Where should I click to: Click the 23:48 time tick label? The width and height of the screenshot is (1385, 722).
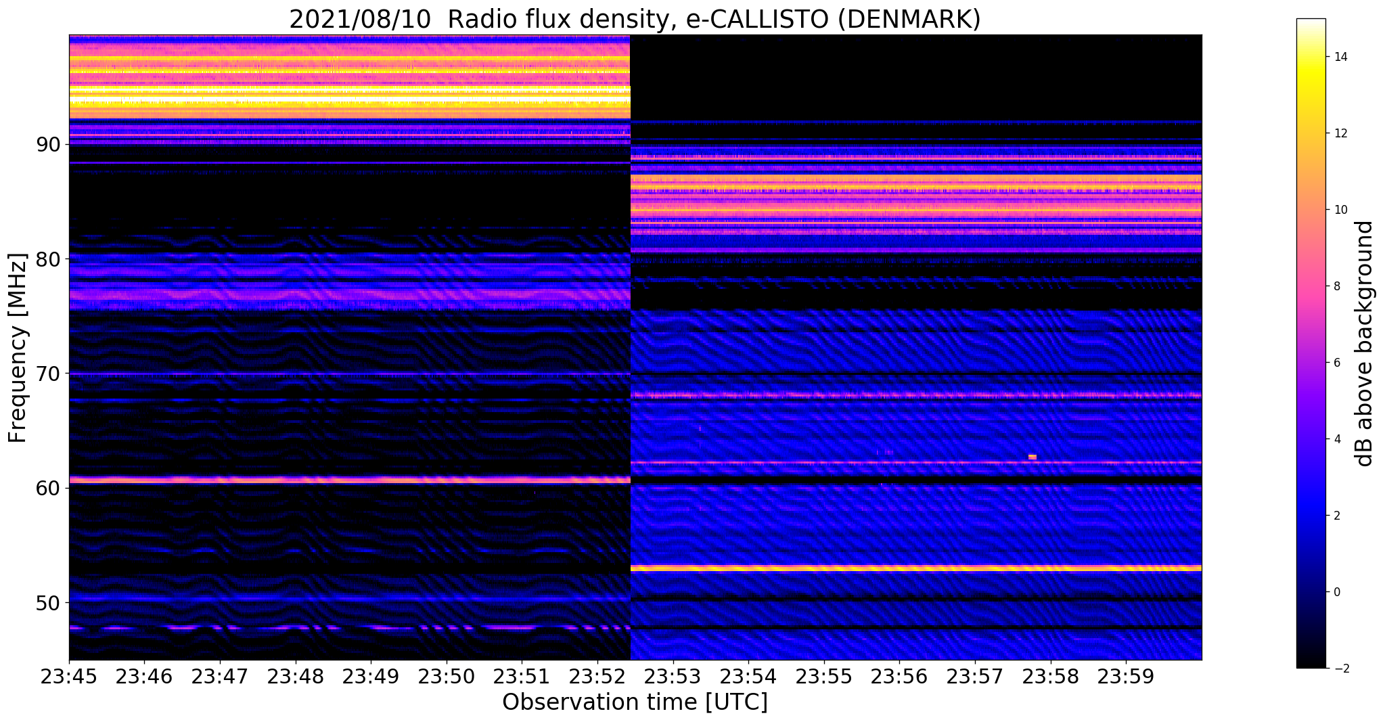coord(295,677)
